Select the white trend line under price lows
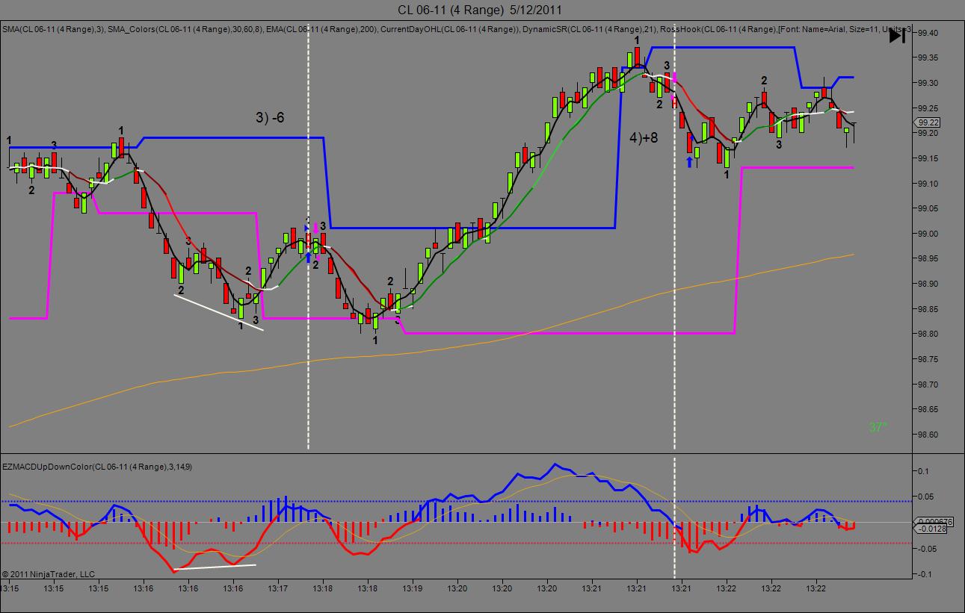 tap(218, 311)
